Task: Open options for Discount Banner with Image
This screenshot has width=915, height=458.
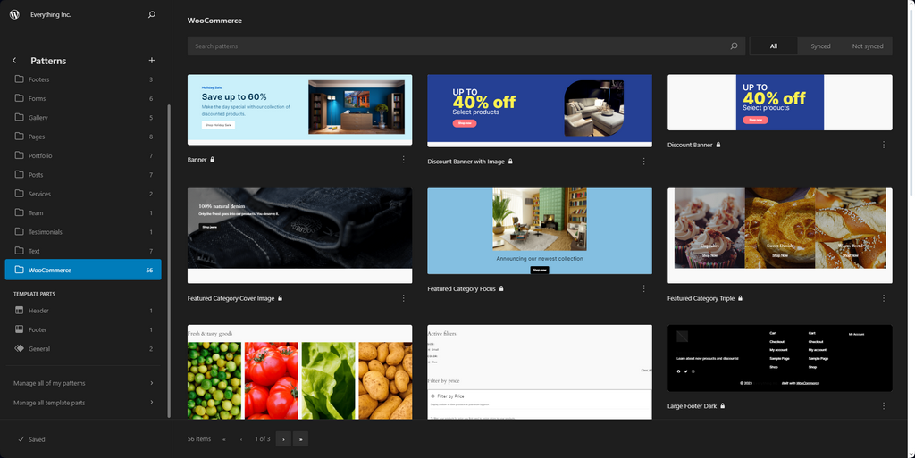Action: (643, 162)
